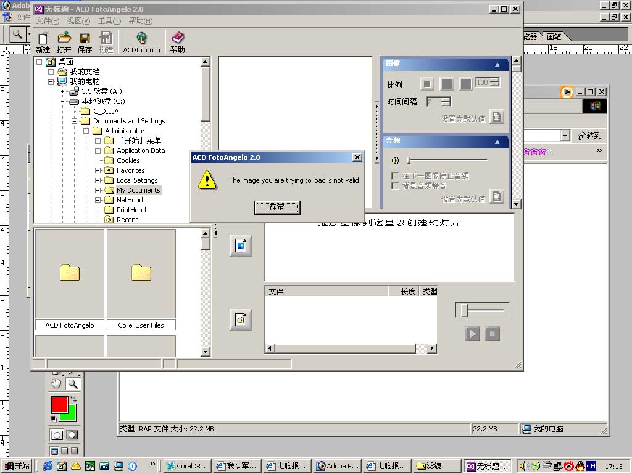Click the default colors icon in the Photoshop toolbox
This screenshot has height=474, width=632.
[x=54, y=419]
